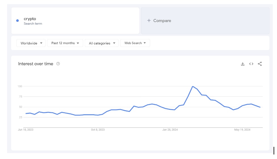Select the May 19, 2024 axis label
Viewport: 277px width, 159px height.
click(242, 130)
